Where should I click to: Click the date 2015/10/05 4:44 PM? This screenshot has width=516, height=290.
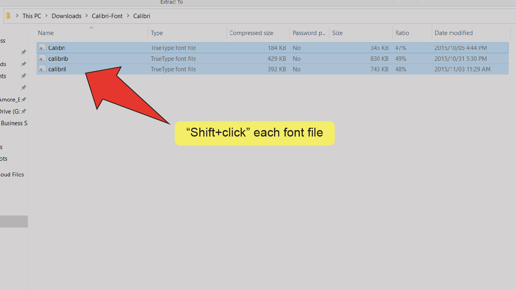(x=461, y=48)
